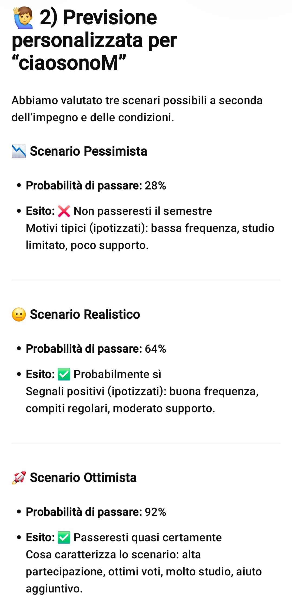Click the 'Previsione personalizzata' title heading
The height and width of the screenshot is (600, 292).
94,40
